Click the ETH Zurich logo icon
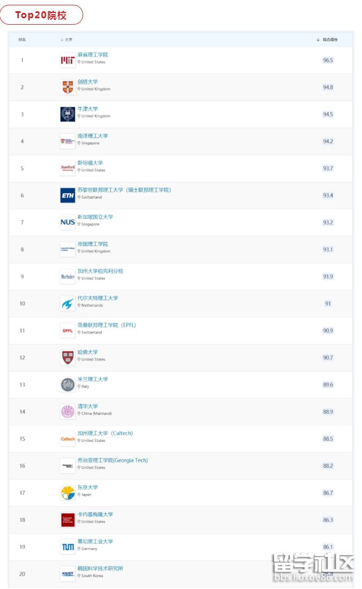362x589 pixels. pyautogui.click(x=68, y=195)
